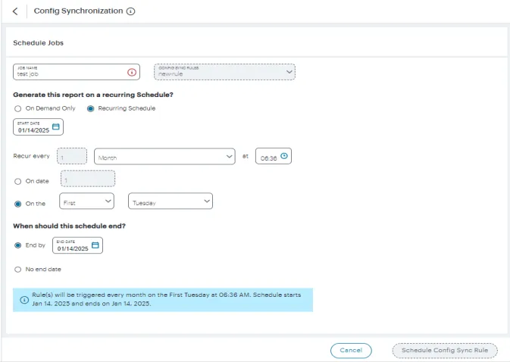Click Schedule Config Sync Rule button

pos(445,351)
